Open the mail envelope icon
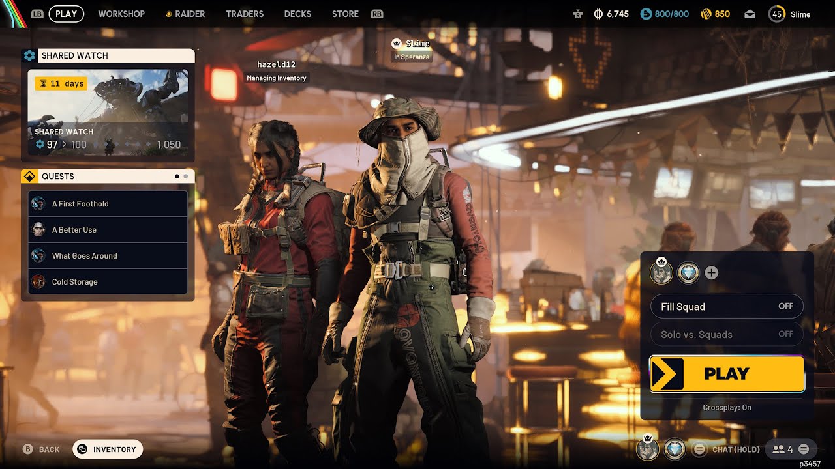Screen dimensions: 835x469 [x=750, y=14]
